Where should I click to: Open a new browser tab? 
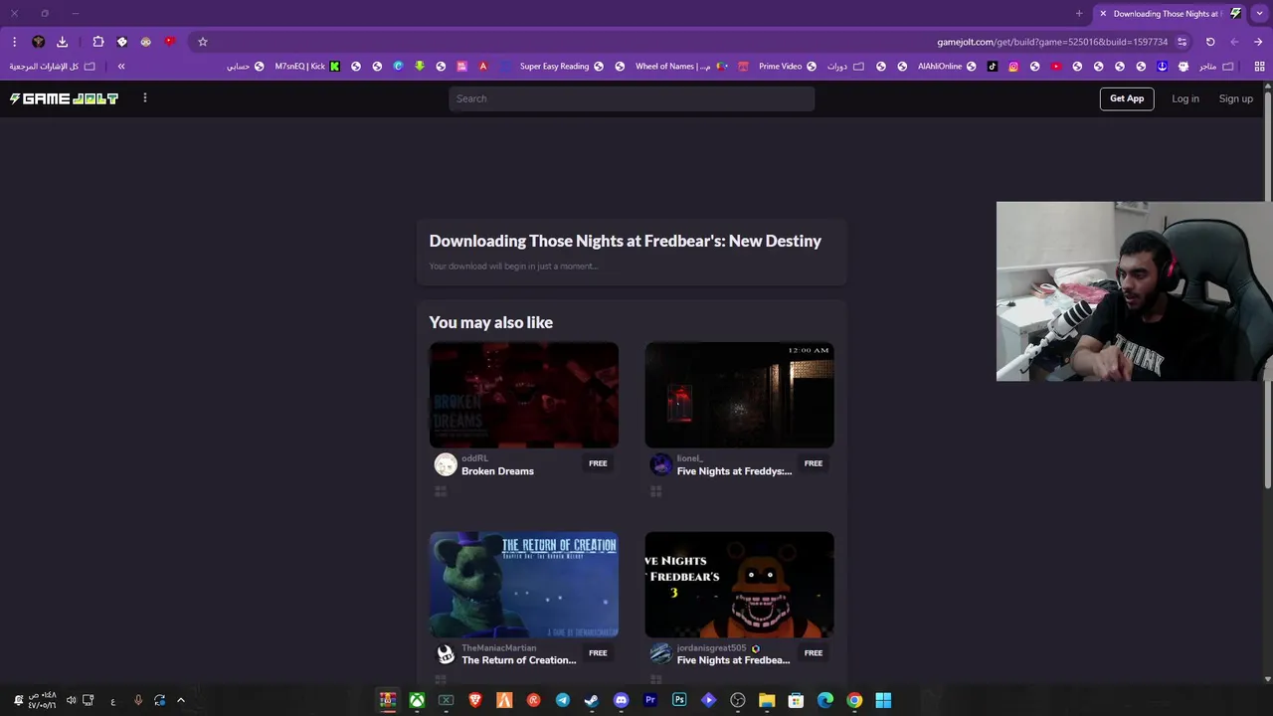point(1079,14)
